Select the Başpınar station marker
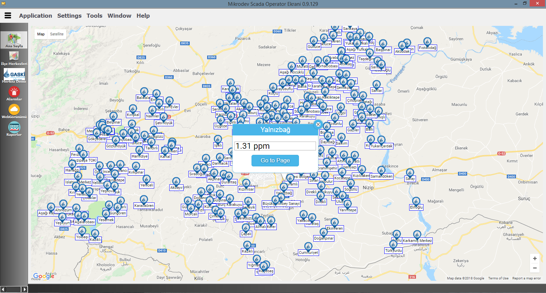Screen dimensions: 546x293 click(x=383, y=44)
